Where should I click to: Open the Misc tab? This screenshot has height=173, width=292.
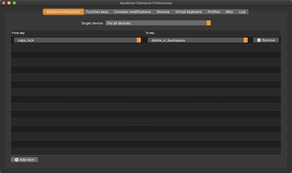click(229, 12)
